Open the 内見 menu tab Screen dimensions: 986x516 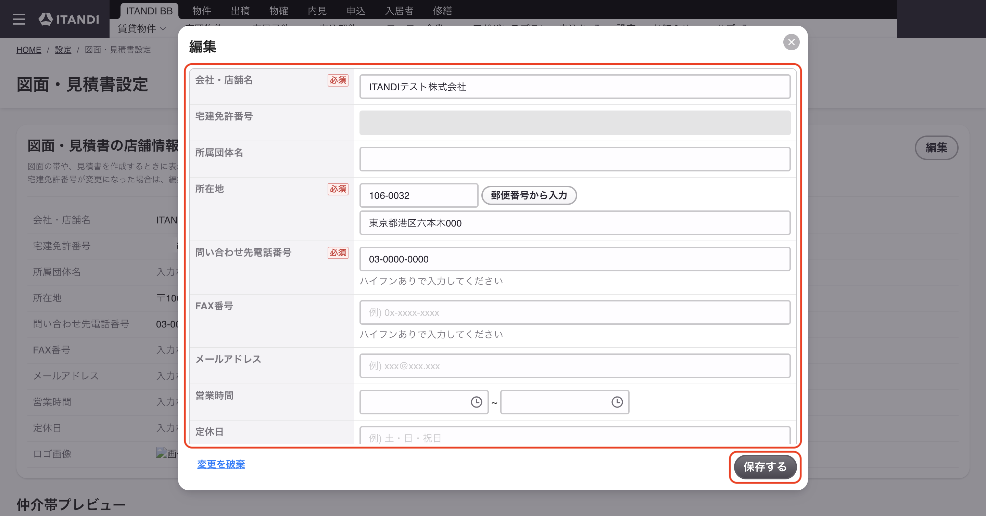tap(317, 11)
